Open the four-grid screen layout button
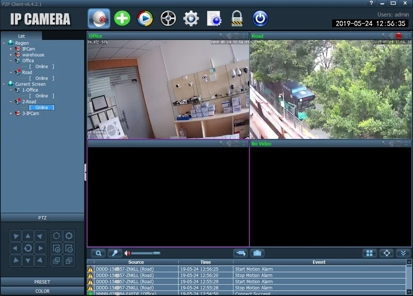 coord(370,253)
